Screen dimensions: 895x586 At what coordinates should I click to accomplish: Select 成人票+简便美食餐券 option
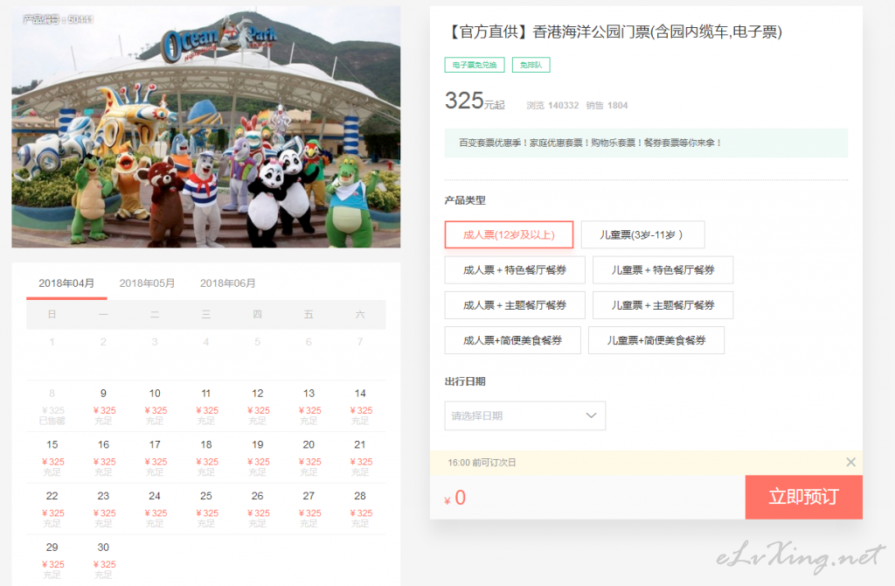[x=512, y=340]
